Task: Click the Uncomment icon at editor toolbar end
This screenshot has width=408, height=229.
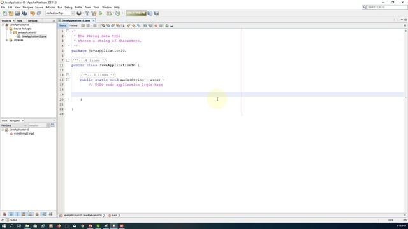Action: pyautogui.click(x=172, y=25)
